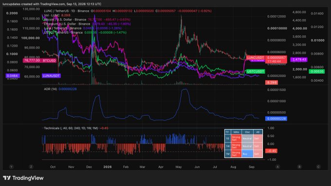331x186 pixels.
Task: Click the 2,479.43 purple price tag
Action: point(299,59)
